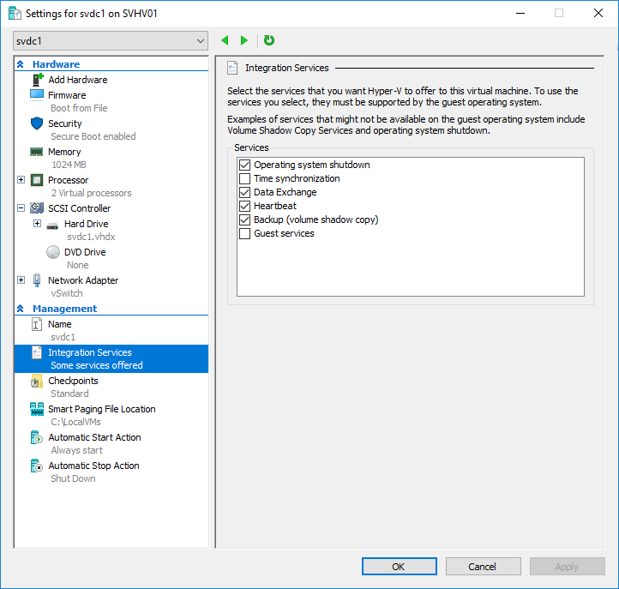Expand the Hard Drive tree node

38,224
